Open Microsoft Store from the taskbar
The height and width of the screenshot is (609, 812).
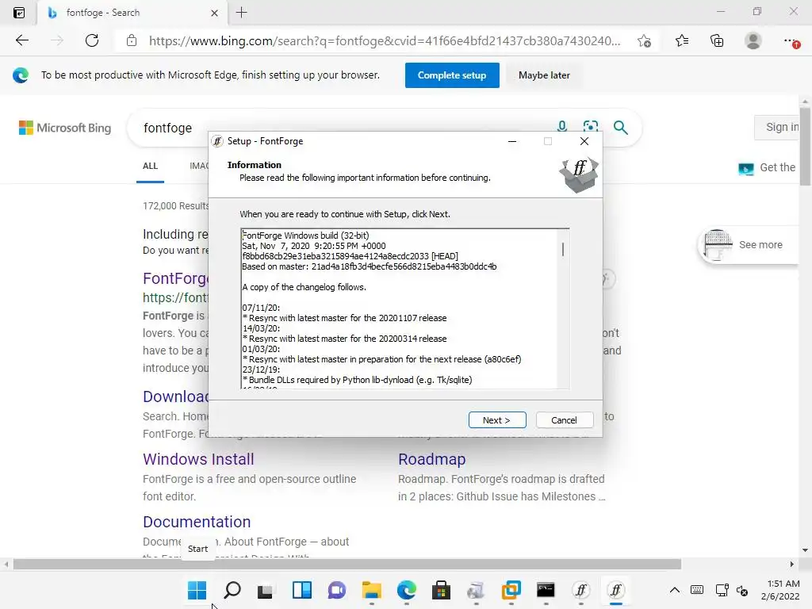click(441, 590)
